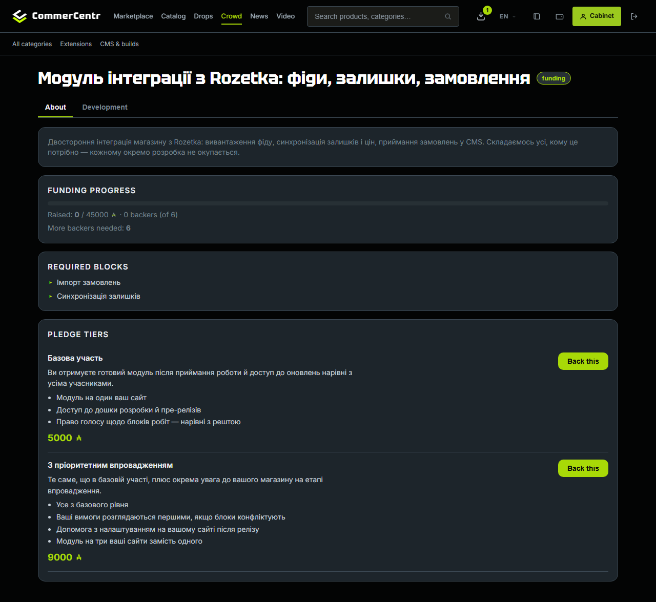
Task: Click the Базова участь tier heading
Action: coord(75,358)
